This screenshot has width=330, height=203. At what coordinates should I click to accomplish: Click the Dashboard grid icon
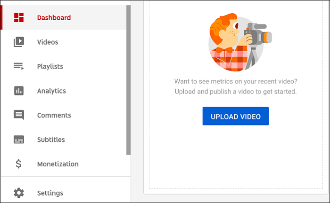19,18
